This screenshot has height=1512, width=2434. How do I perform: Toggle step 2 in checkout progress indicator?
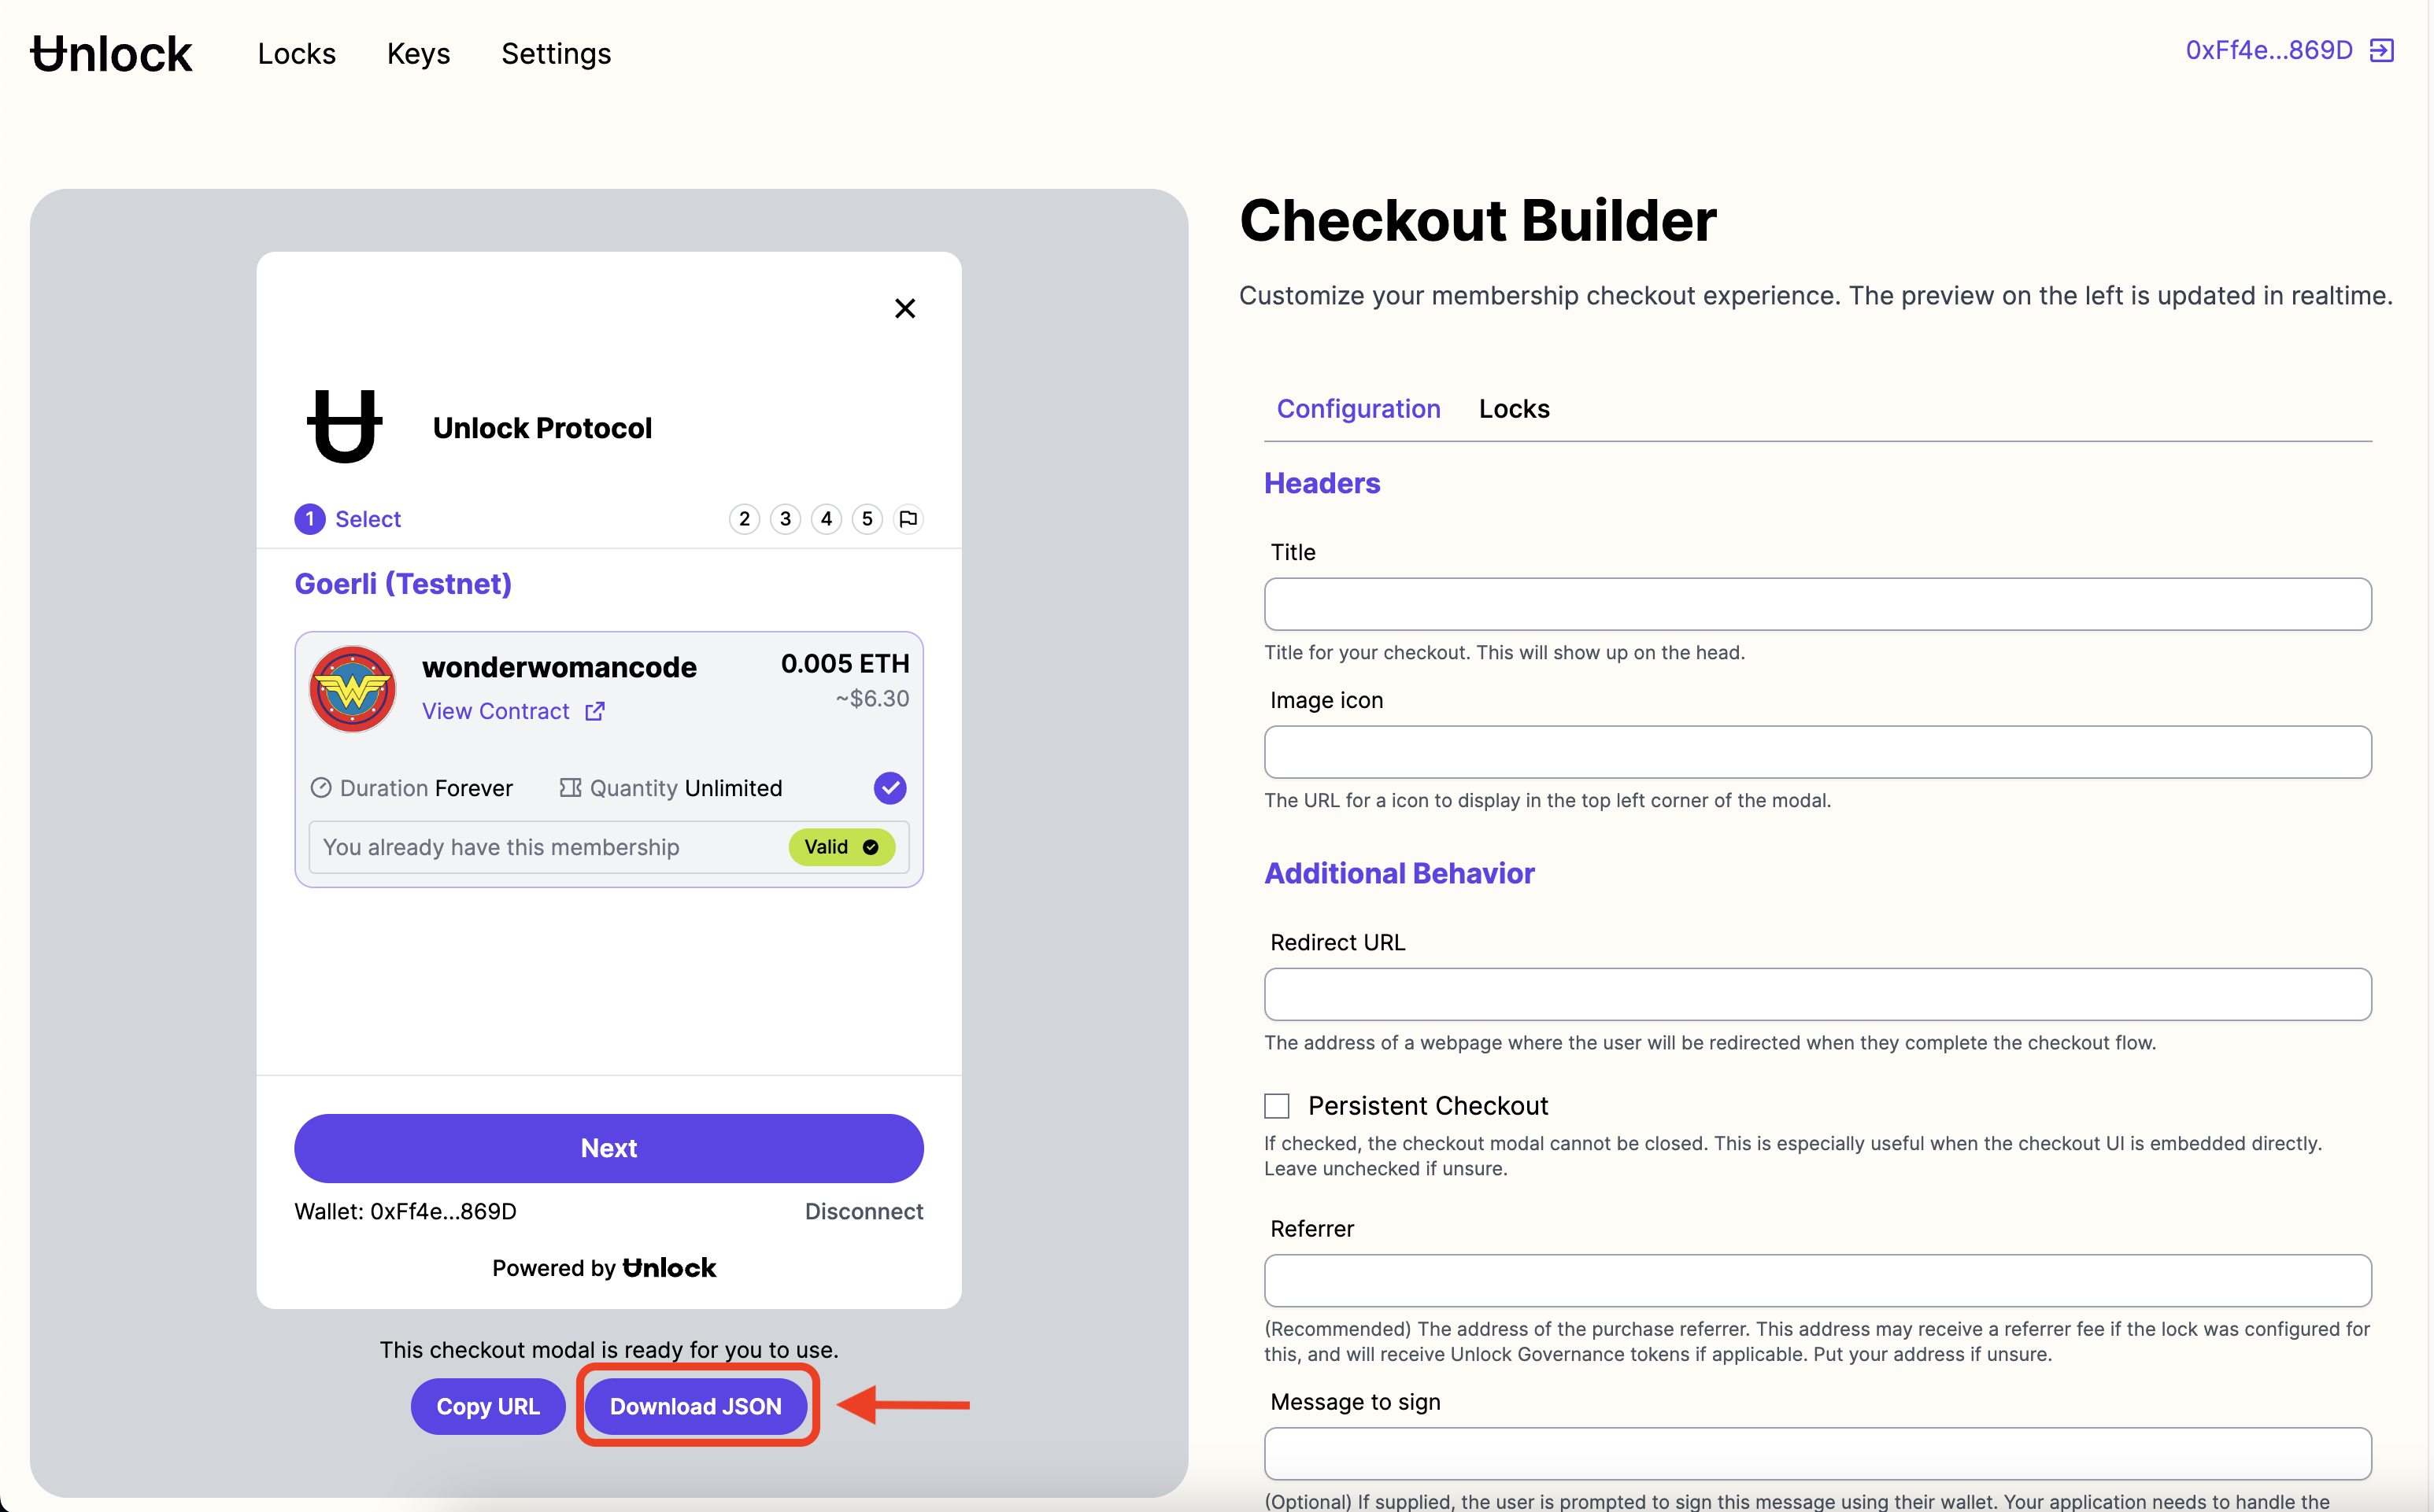tap(744, 519)
